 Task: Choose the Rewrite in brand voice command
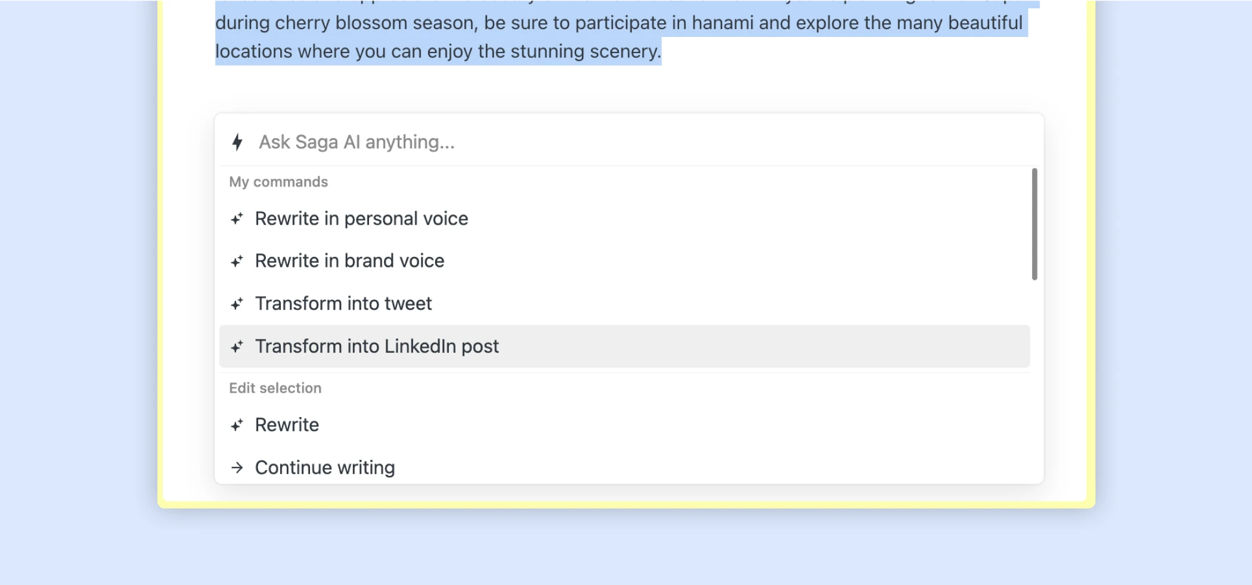[x=349, y=262]
